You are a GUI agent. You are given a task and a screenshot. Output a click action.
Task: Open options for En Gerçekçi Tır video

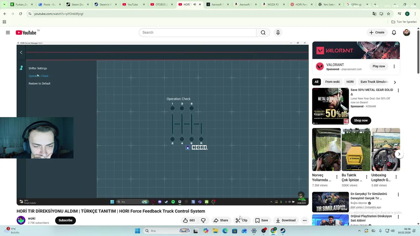pyautogui.click(x=398, y=194)
